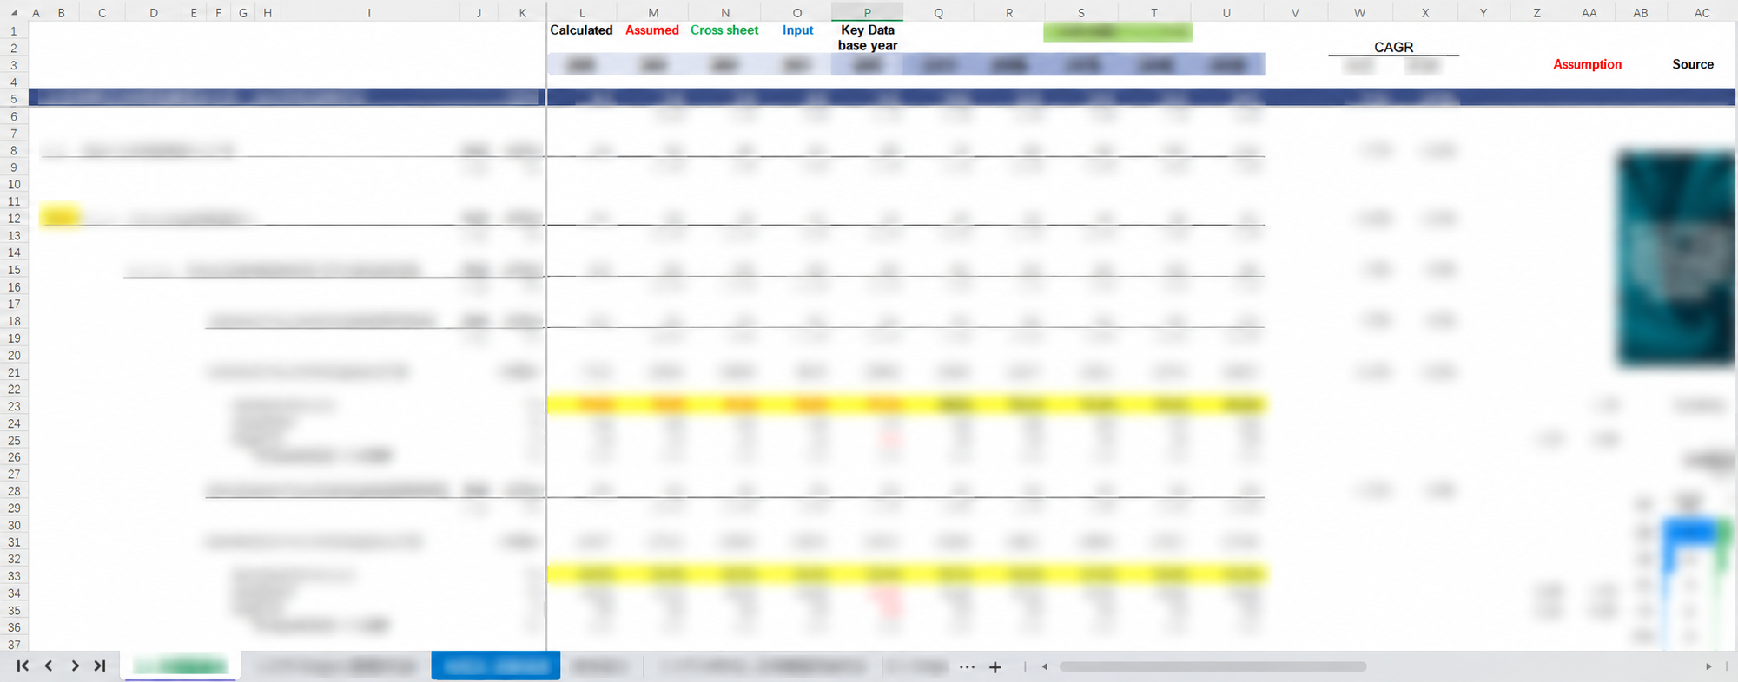The image size is (1738, 682).
Task: Select column P by its header
Action: 867,13
